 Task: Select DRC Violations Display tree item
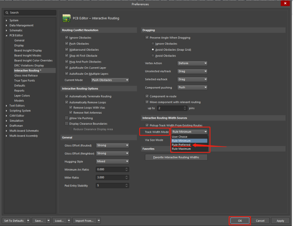click(29, 65)
